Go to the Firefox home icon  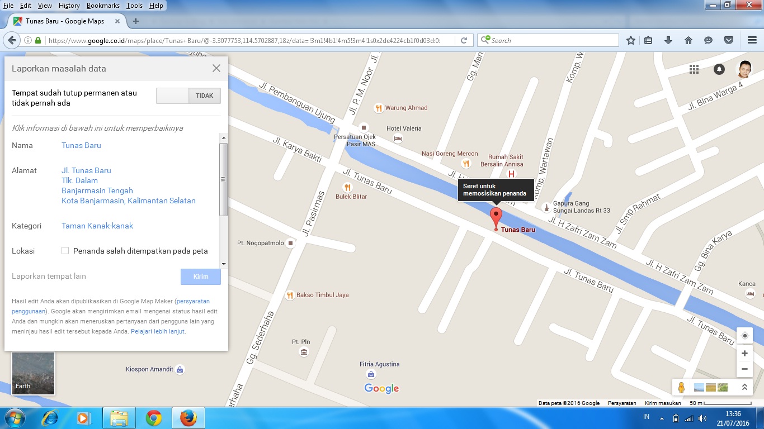(688, 40)
